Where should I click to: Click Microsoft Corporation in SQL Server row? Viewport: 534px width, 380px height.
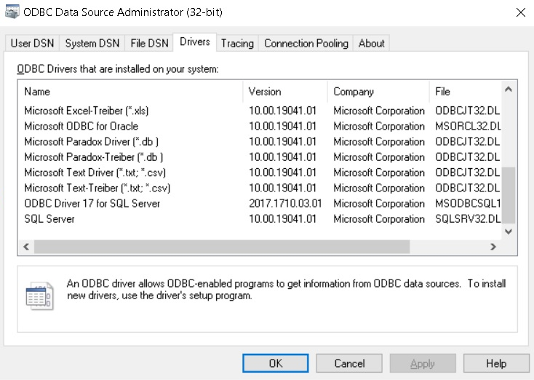click(379, 219)
